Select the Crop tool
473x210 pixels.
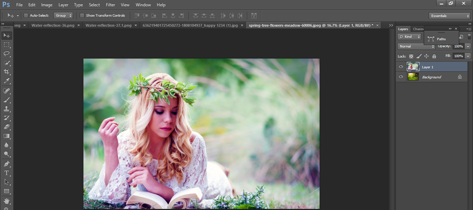[7, 72]
